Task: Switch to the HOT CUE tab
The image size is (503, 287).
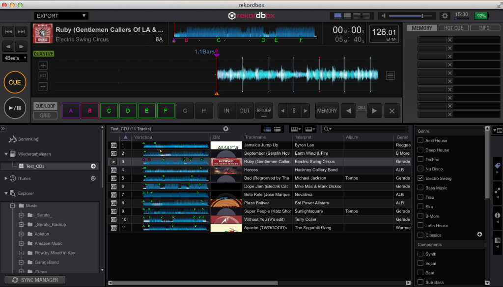Action: 453,28
